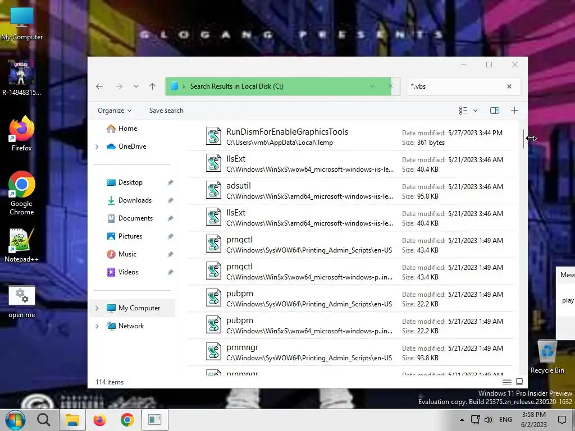Launch Google Chrome desktop shortcut
The image size is (575, 431).
22,194
